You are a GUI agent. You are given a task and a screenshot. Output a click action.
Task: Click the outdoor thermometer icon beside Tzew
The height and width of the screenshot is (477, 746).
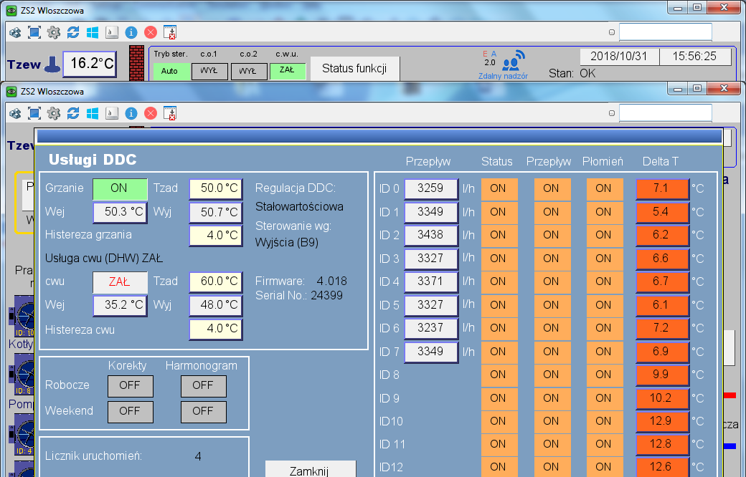(x=52, y=64)
